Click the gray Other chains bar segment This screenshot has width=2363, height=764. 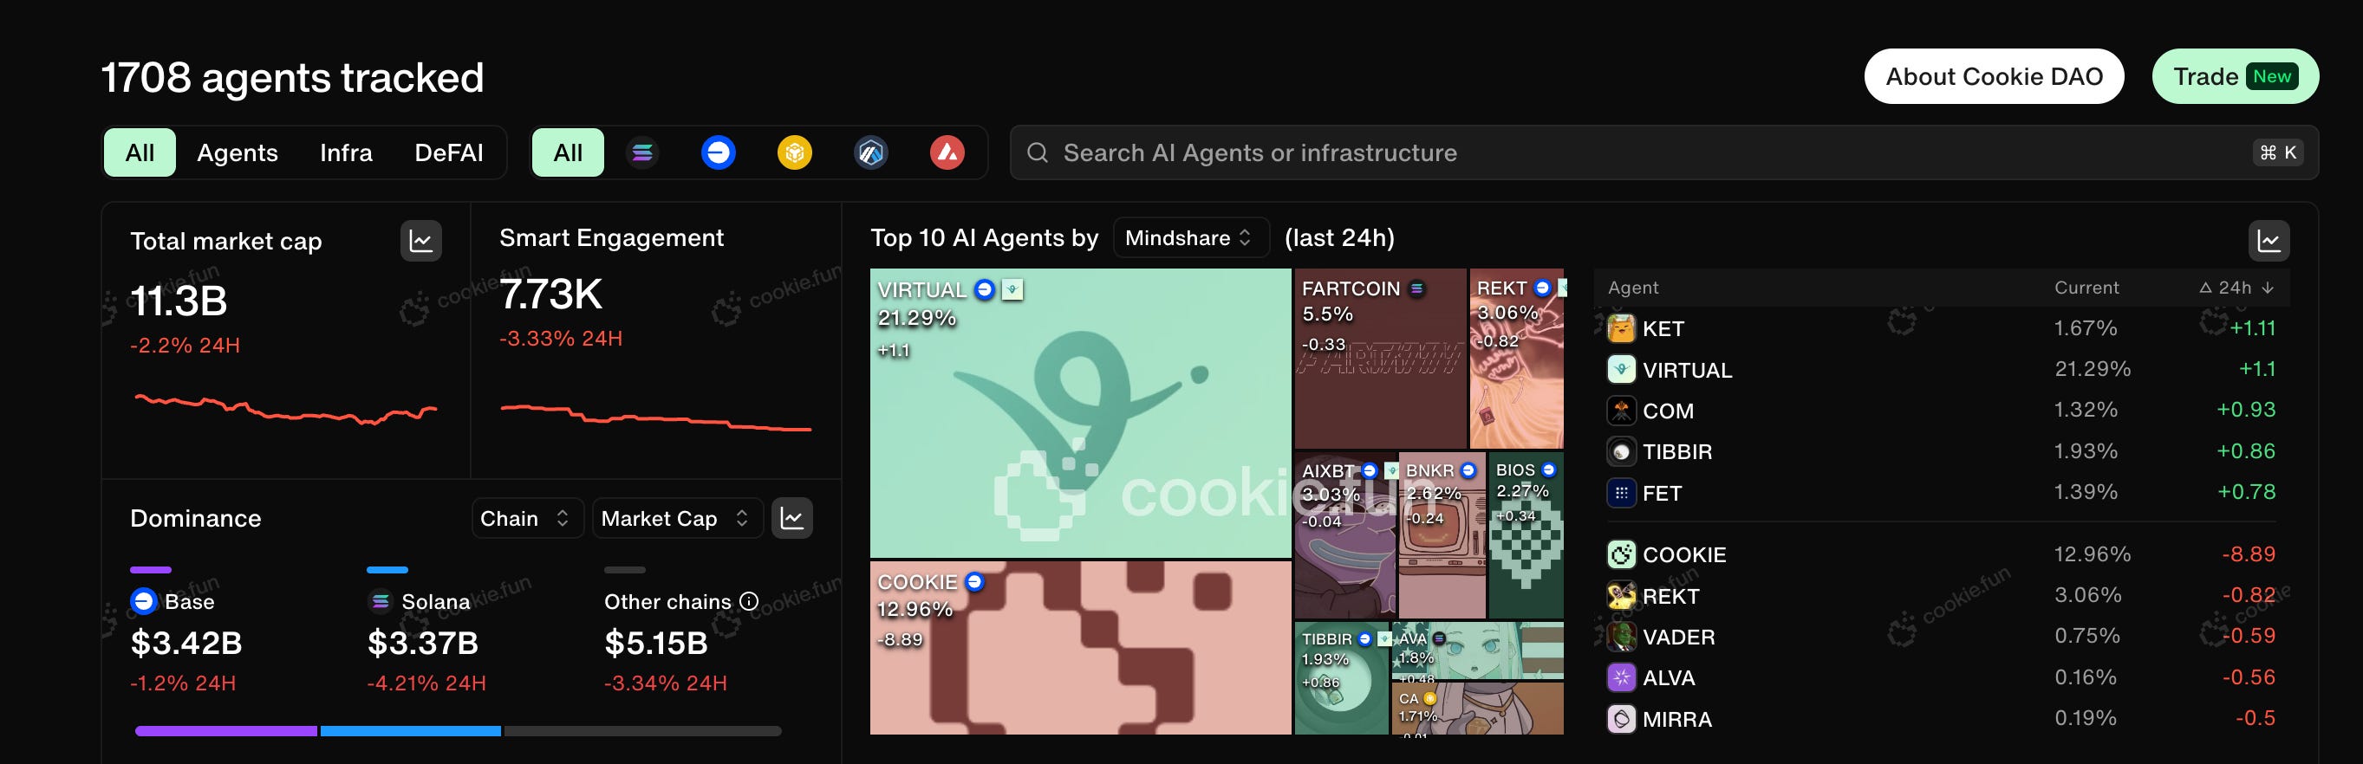click(x=643, y=731)
